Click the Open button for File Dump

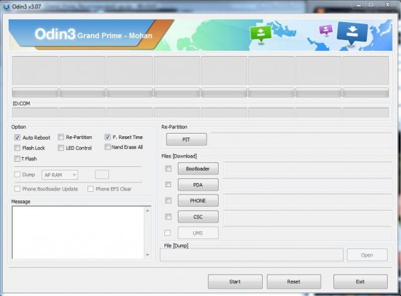pyautogui.click(x=367, y=255)
